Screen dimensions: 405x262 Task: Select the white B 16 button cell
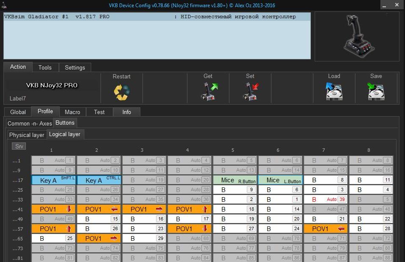point(144,219)
